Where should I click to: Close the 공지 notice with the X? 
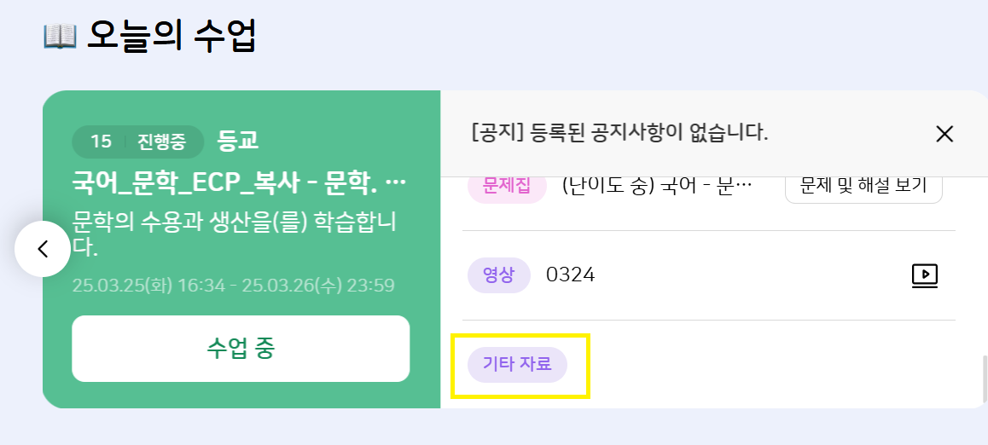click(944, 134)
